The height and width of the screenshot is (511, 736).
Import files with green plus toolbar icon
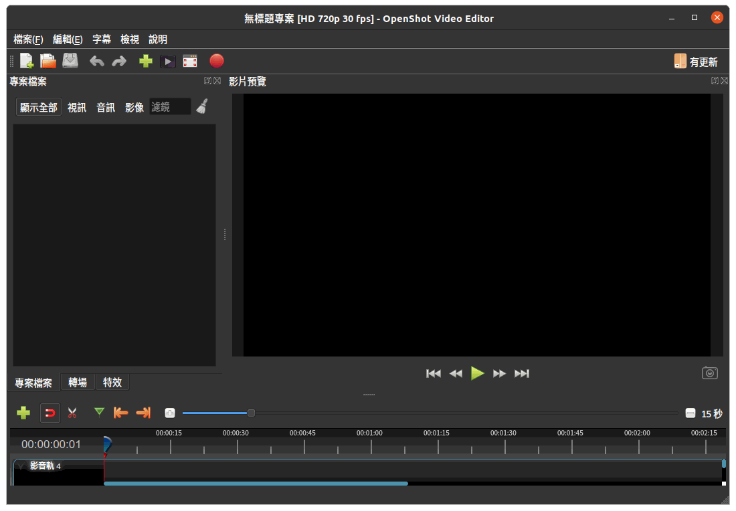pyautogui.click(x=145, y=61)
